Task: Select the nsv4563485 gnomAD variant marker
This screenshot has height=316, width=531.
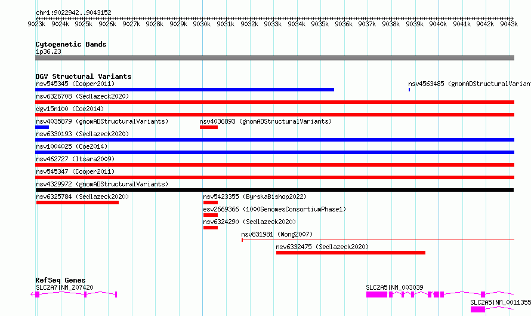Action: pos(409,90)
